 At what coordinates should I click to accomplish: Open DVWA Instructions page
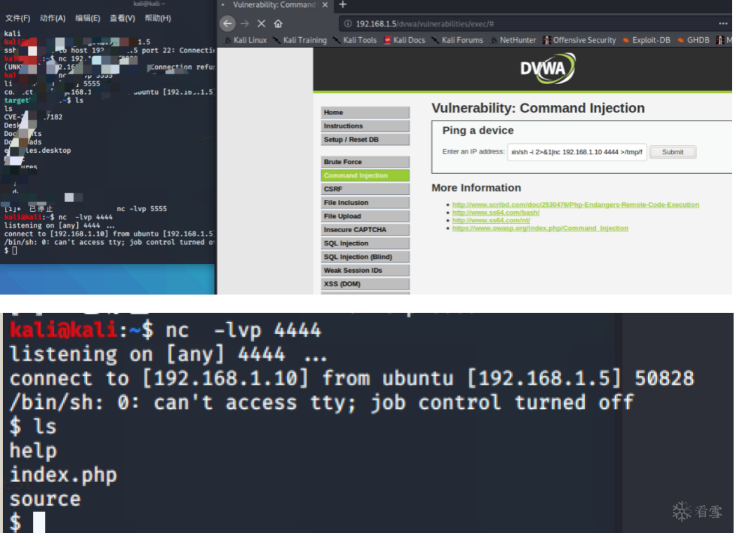365,126
